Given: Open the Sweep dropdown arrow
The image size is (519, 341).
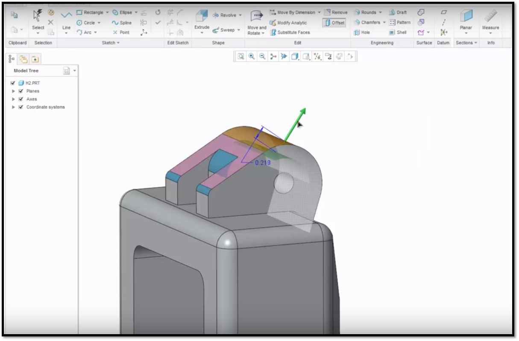Looking at the screenshot, I should [x=238, y=30].
